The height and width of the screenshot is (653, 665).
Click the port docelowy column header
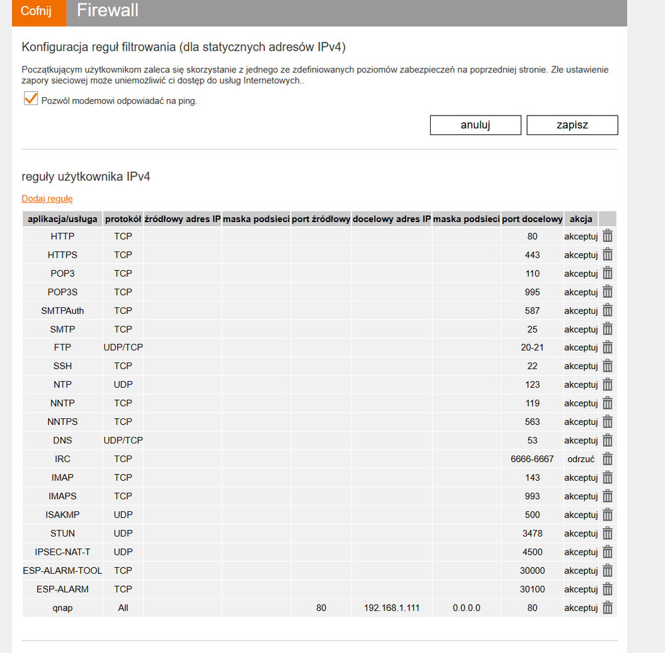click(x=532, y=219)
